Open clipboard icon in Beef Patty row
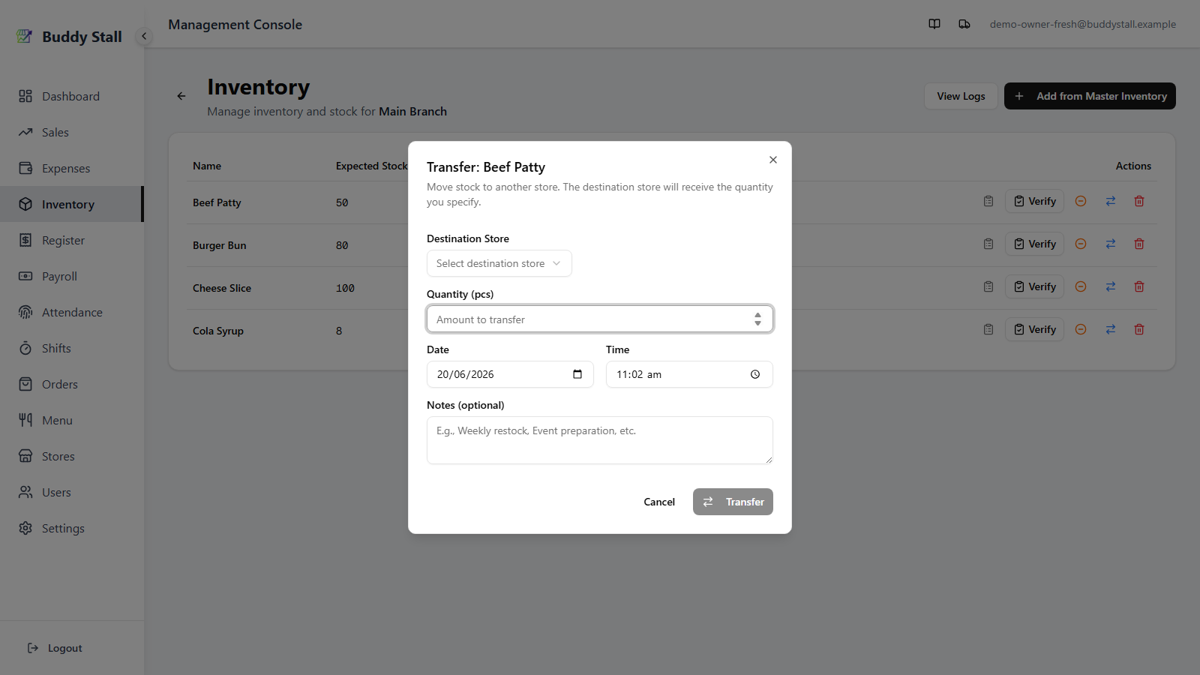This screenshot has width=1200, height=675. pos(988,201)
